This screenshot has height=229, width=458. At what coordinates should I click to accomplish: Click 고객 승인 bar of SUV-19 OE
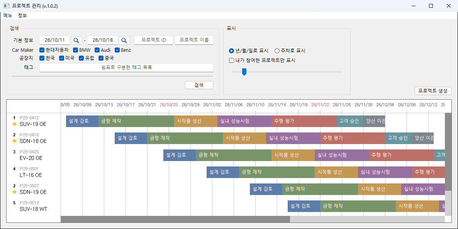(350, 121)
